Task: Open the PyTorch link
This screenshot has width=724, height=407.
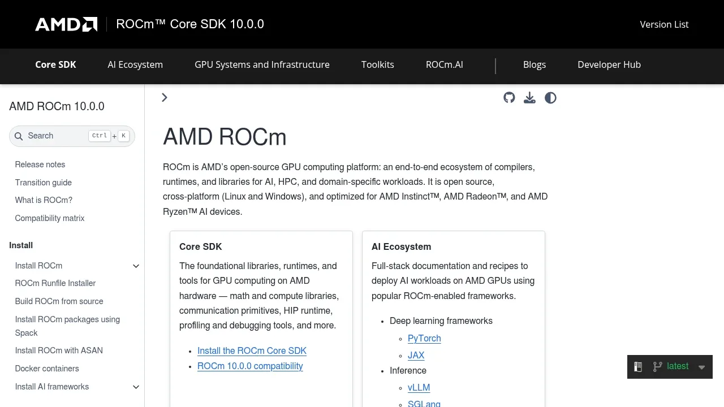Action: click(424, 339)
